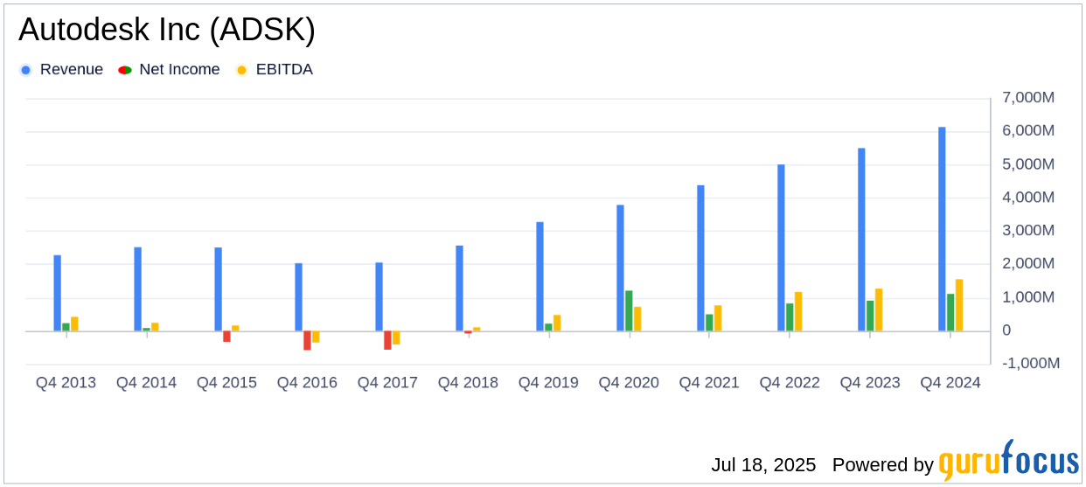Select the Q4 2019 blue revenue bar
Image resolution: width=1086 pixels, height=487 pixels.
(540, 277)
